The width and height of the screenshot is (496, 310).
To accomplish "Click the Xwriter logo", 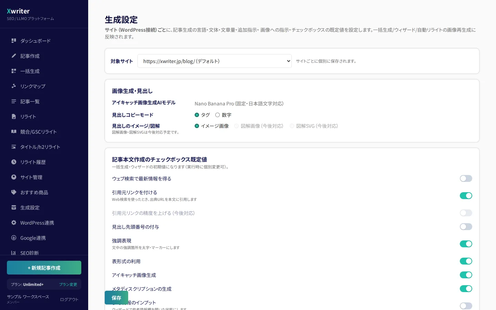I will pos(18,11).
